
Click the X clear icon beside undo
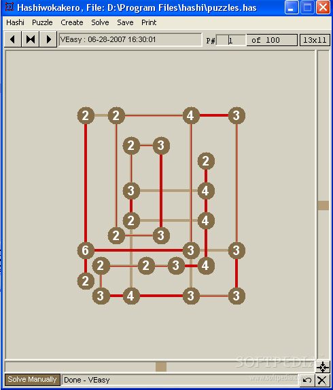322,380
